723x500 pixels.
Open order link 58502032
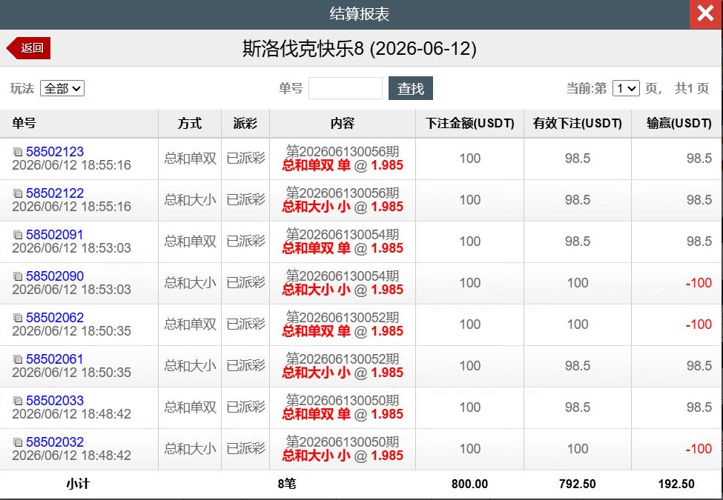(x=55, y=441)
